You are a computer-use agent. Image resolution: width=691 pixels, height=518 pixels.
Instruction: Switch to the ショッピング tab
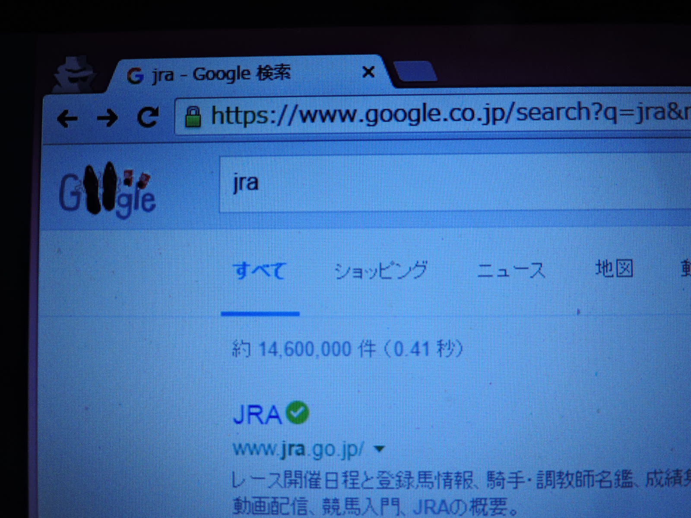(x=381, y=270)
